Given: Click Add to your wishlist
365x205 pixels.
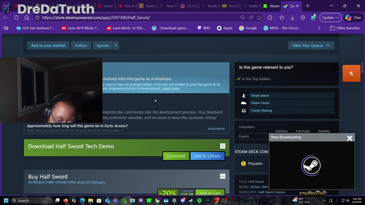Looking at the screenshot, I should tap(48, 46).
